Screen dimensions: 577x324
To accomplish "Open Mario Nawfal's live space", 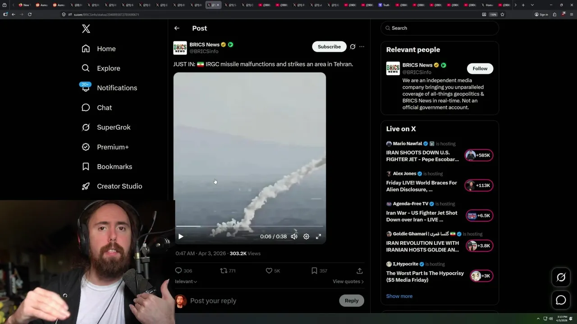I will [422, 156].
